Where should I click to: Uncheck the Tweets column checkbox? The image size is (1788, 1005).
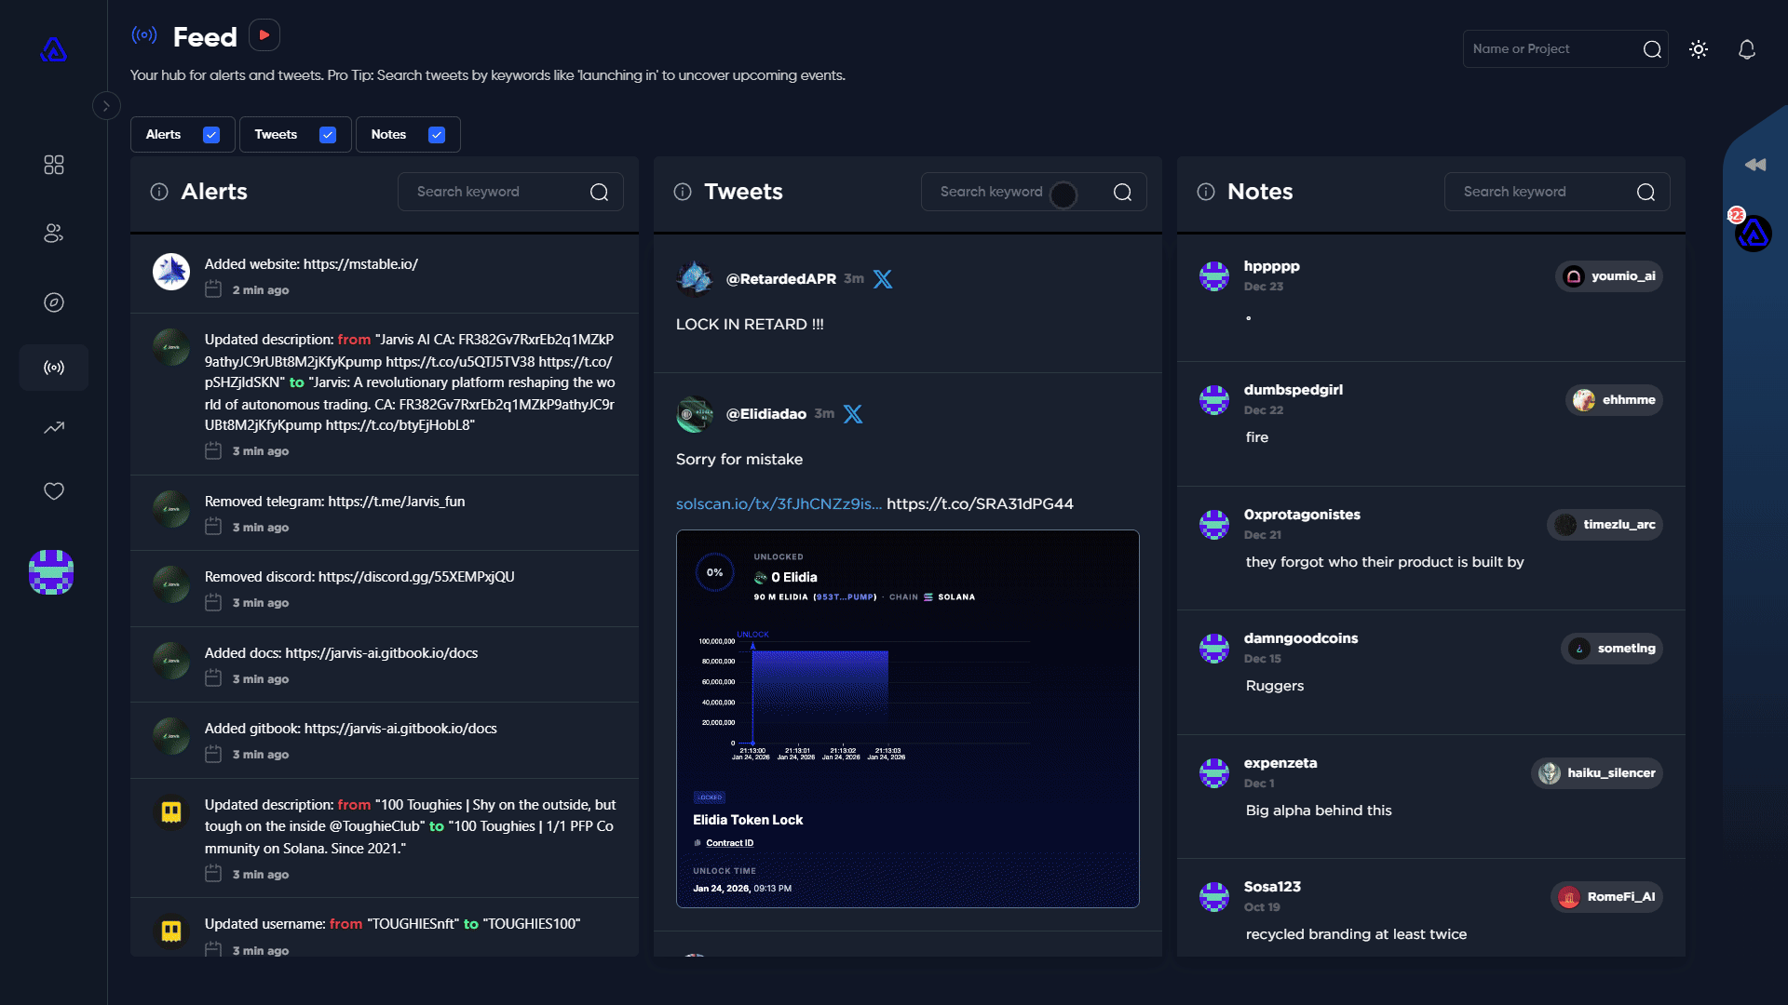coord(328,135)
